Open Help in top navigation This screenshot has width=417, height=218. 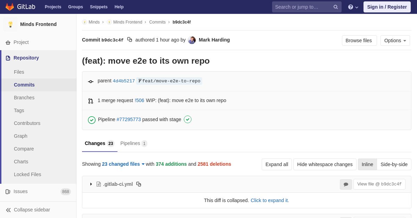(x=119, y=7)
